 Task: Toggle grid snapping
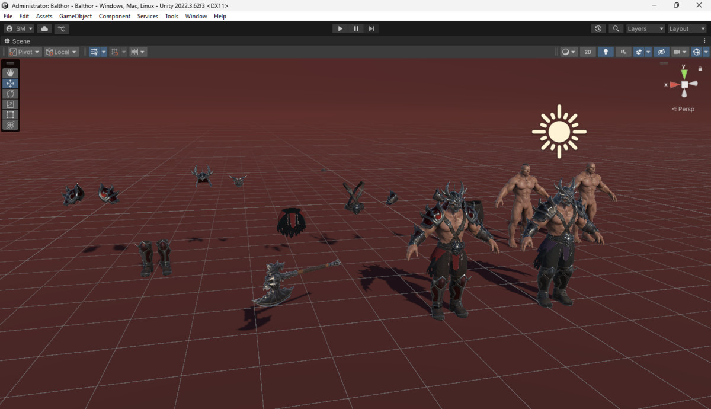tap(115, 52)
